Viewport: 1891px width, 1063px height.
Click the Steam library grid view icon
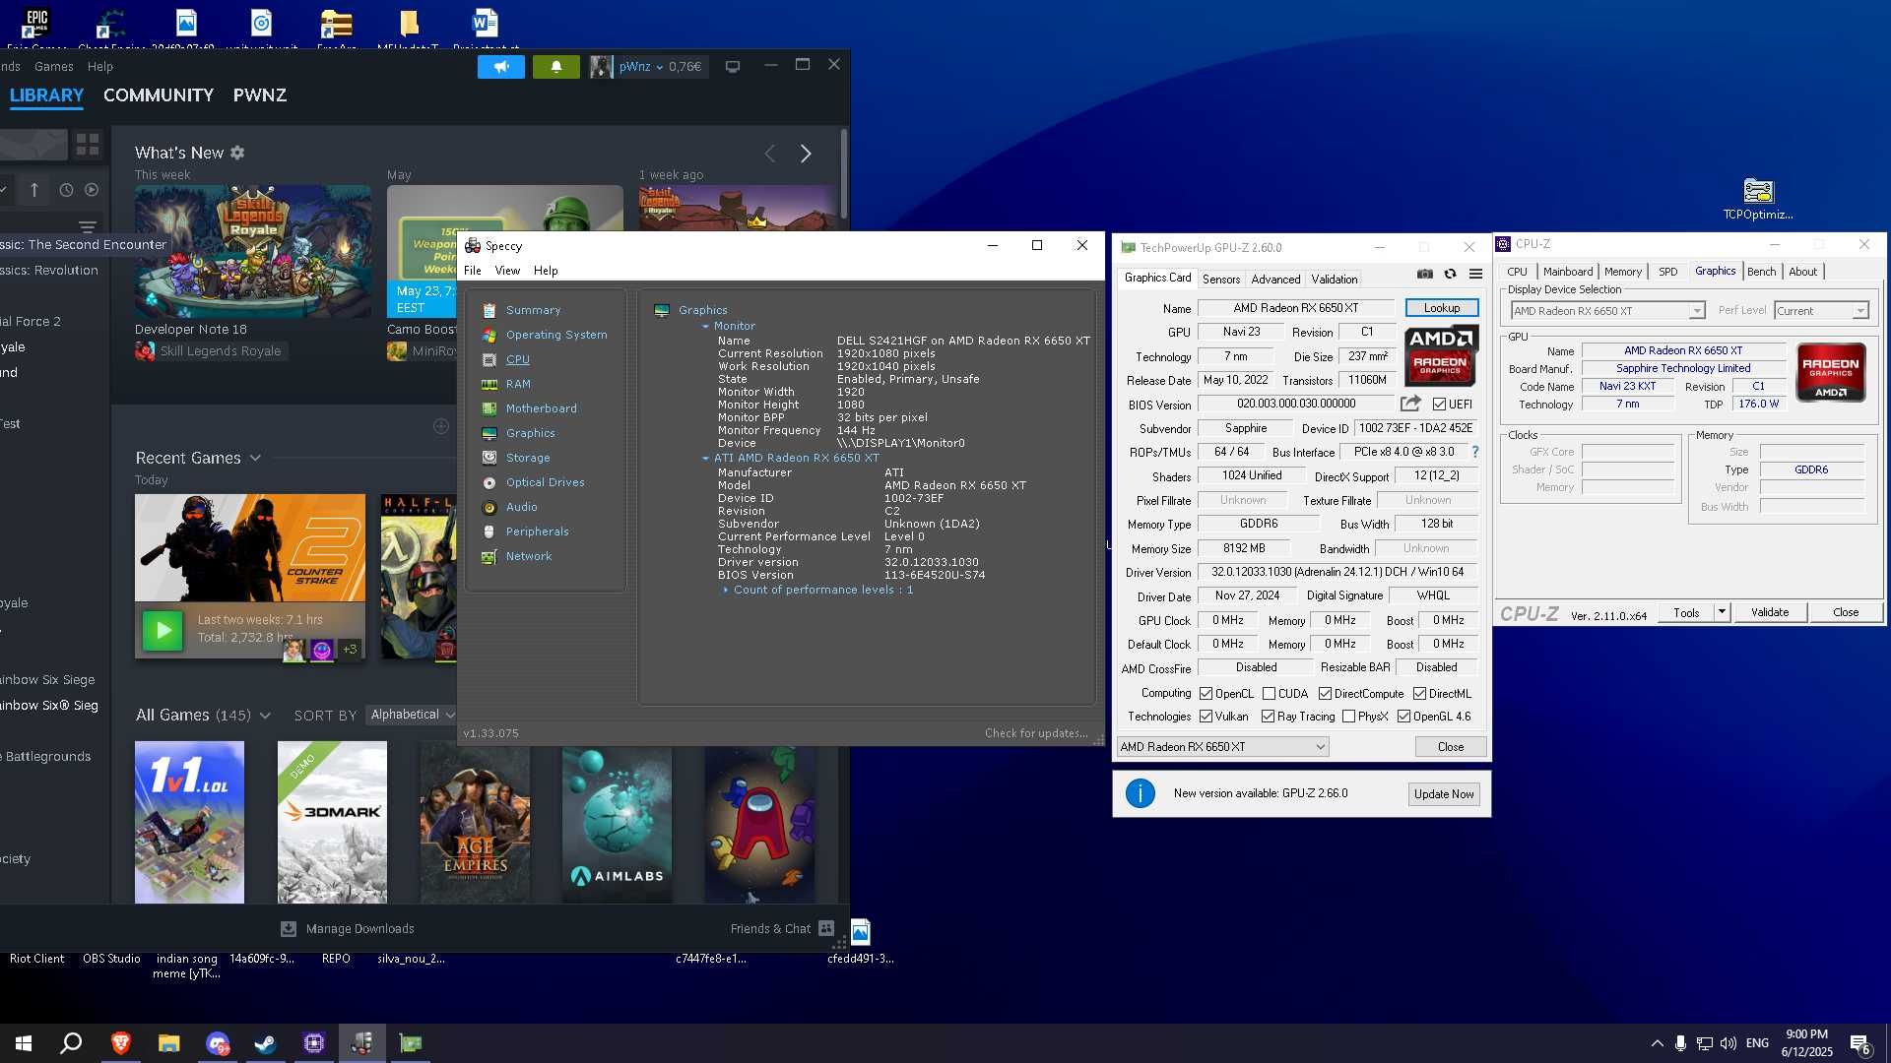(x=88, y=145)
